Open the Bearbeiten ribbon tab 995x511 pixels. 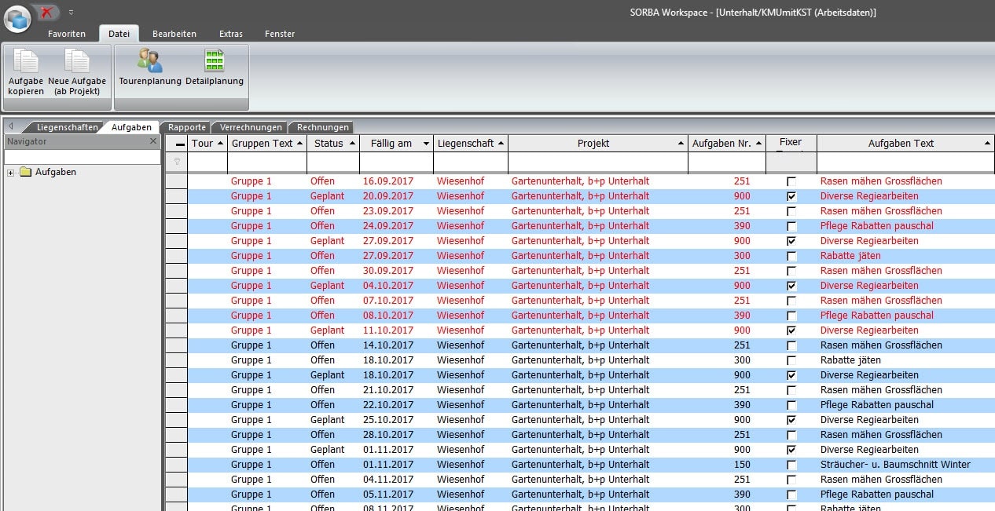(174, 34)
